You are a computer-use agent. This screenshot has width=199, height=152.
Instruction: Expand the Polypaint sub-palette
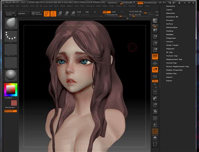point(170,49)
